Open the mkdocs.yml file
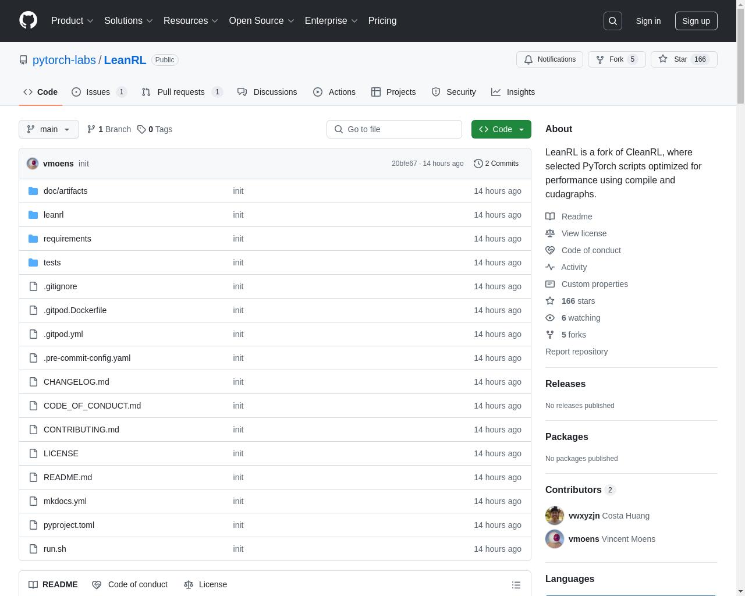 coord(65,501)
